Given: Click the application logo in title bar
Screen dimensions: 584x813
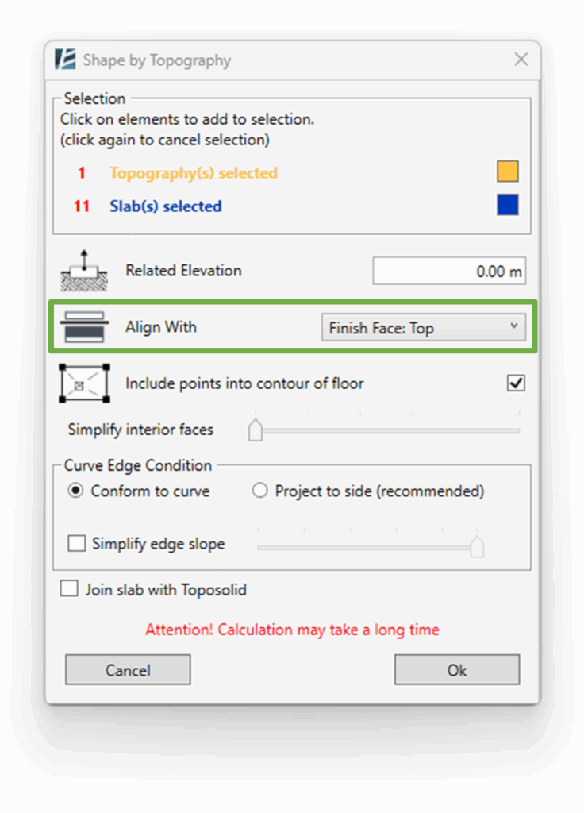Looking at the screenshot, I should click(66, 60).
